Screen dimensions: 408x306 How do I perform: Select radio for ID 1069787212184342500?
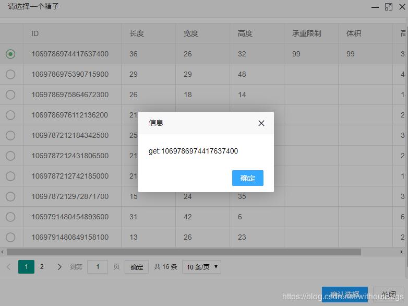pos(10,135)
